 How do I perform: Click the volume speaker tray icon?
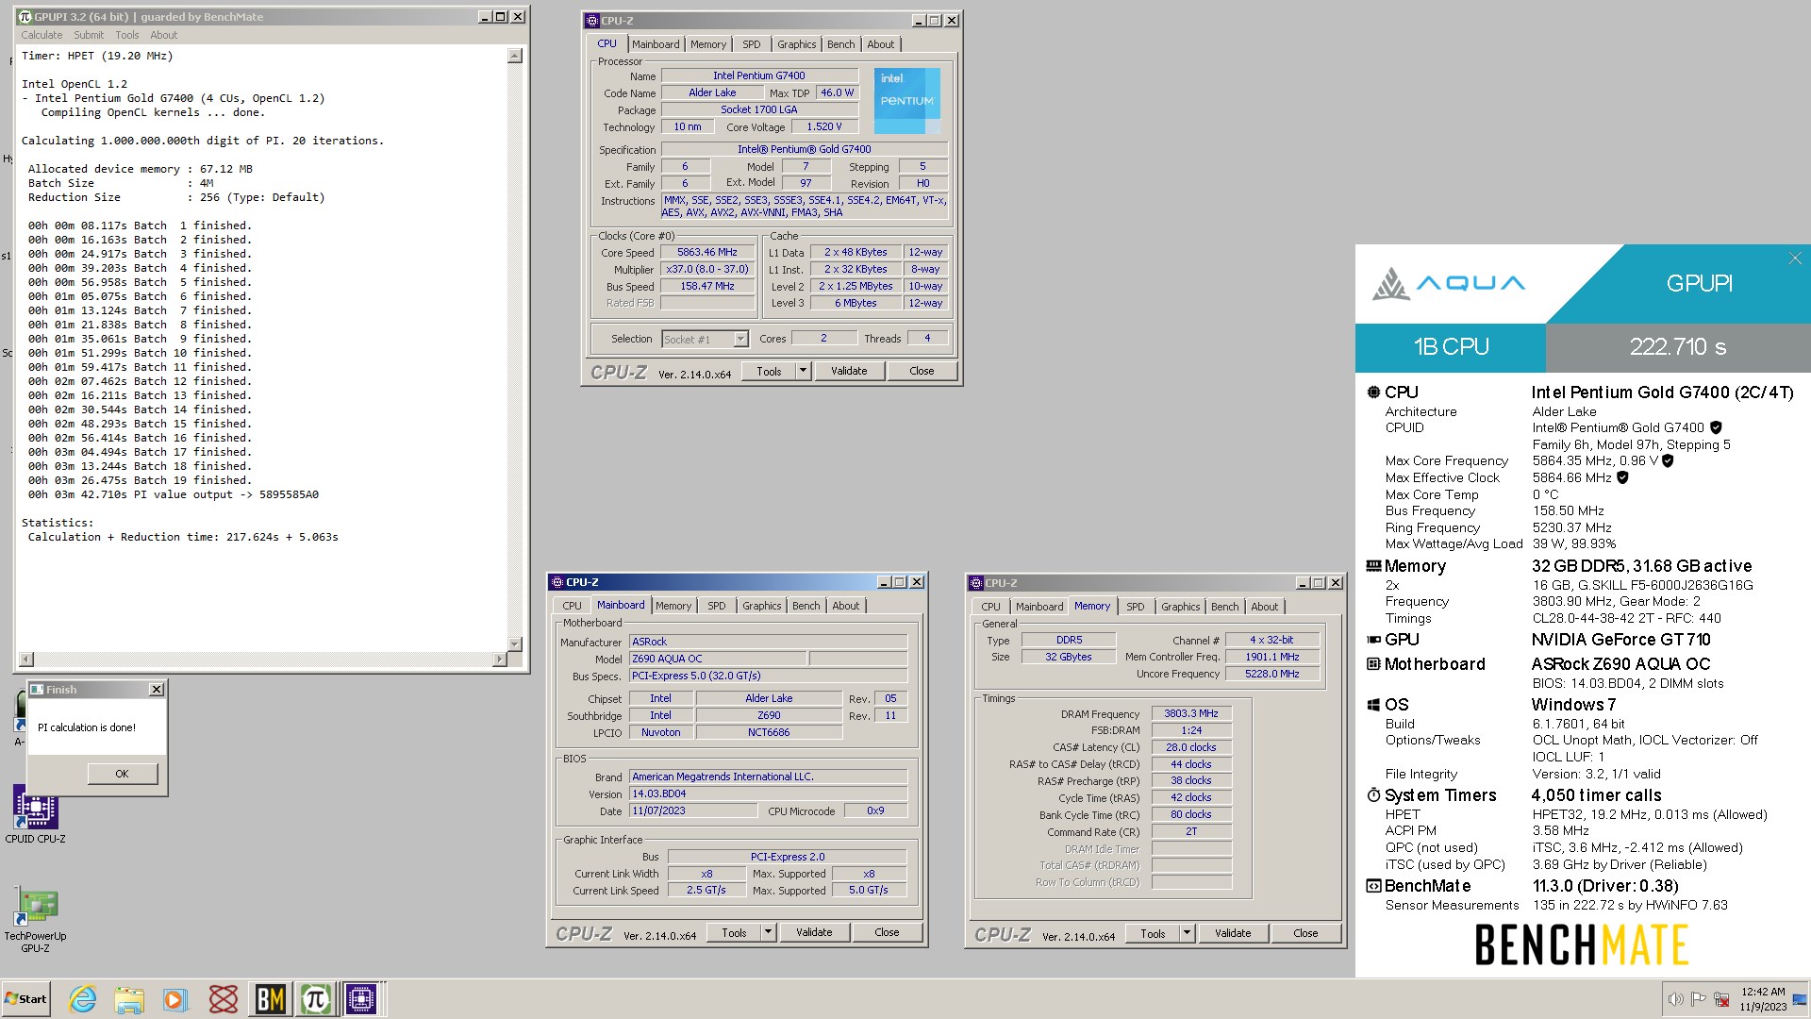click(1675, 999)
